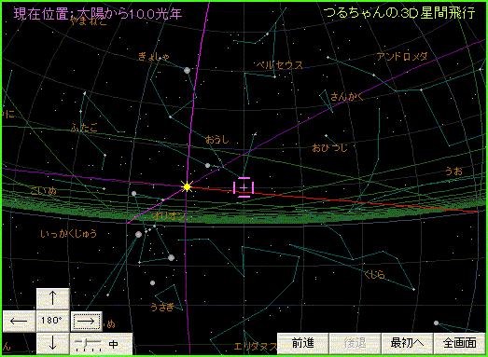
Task: Click the いっかくじゅう constellation label
Action: point(69,234)
